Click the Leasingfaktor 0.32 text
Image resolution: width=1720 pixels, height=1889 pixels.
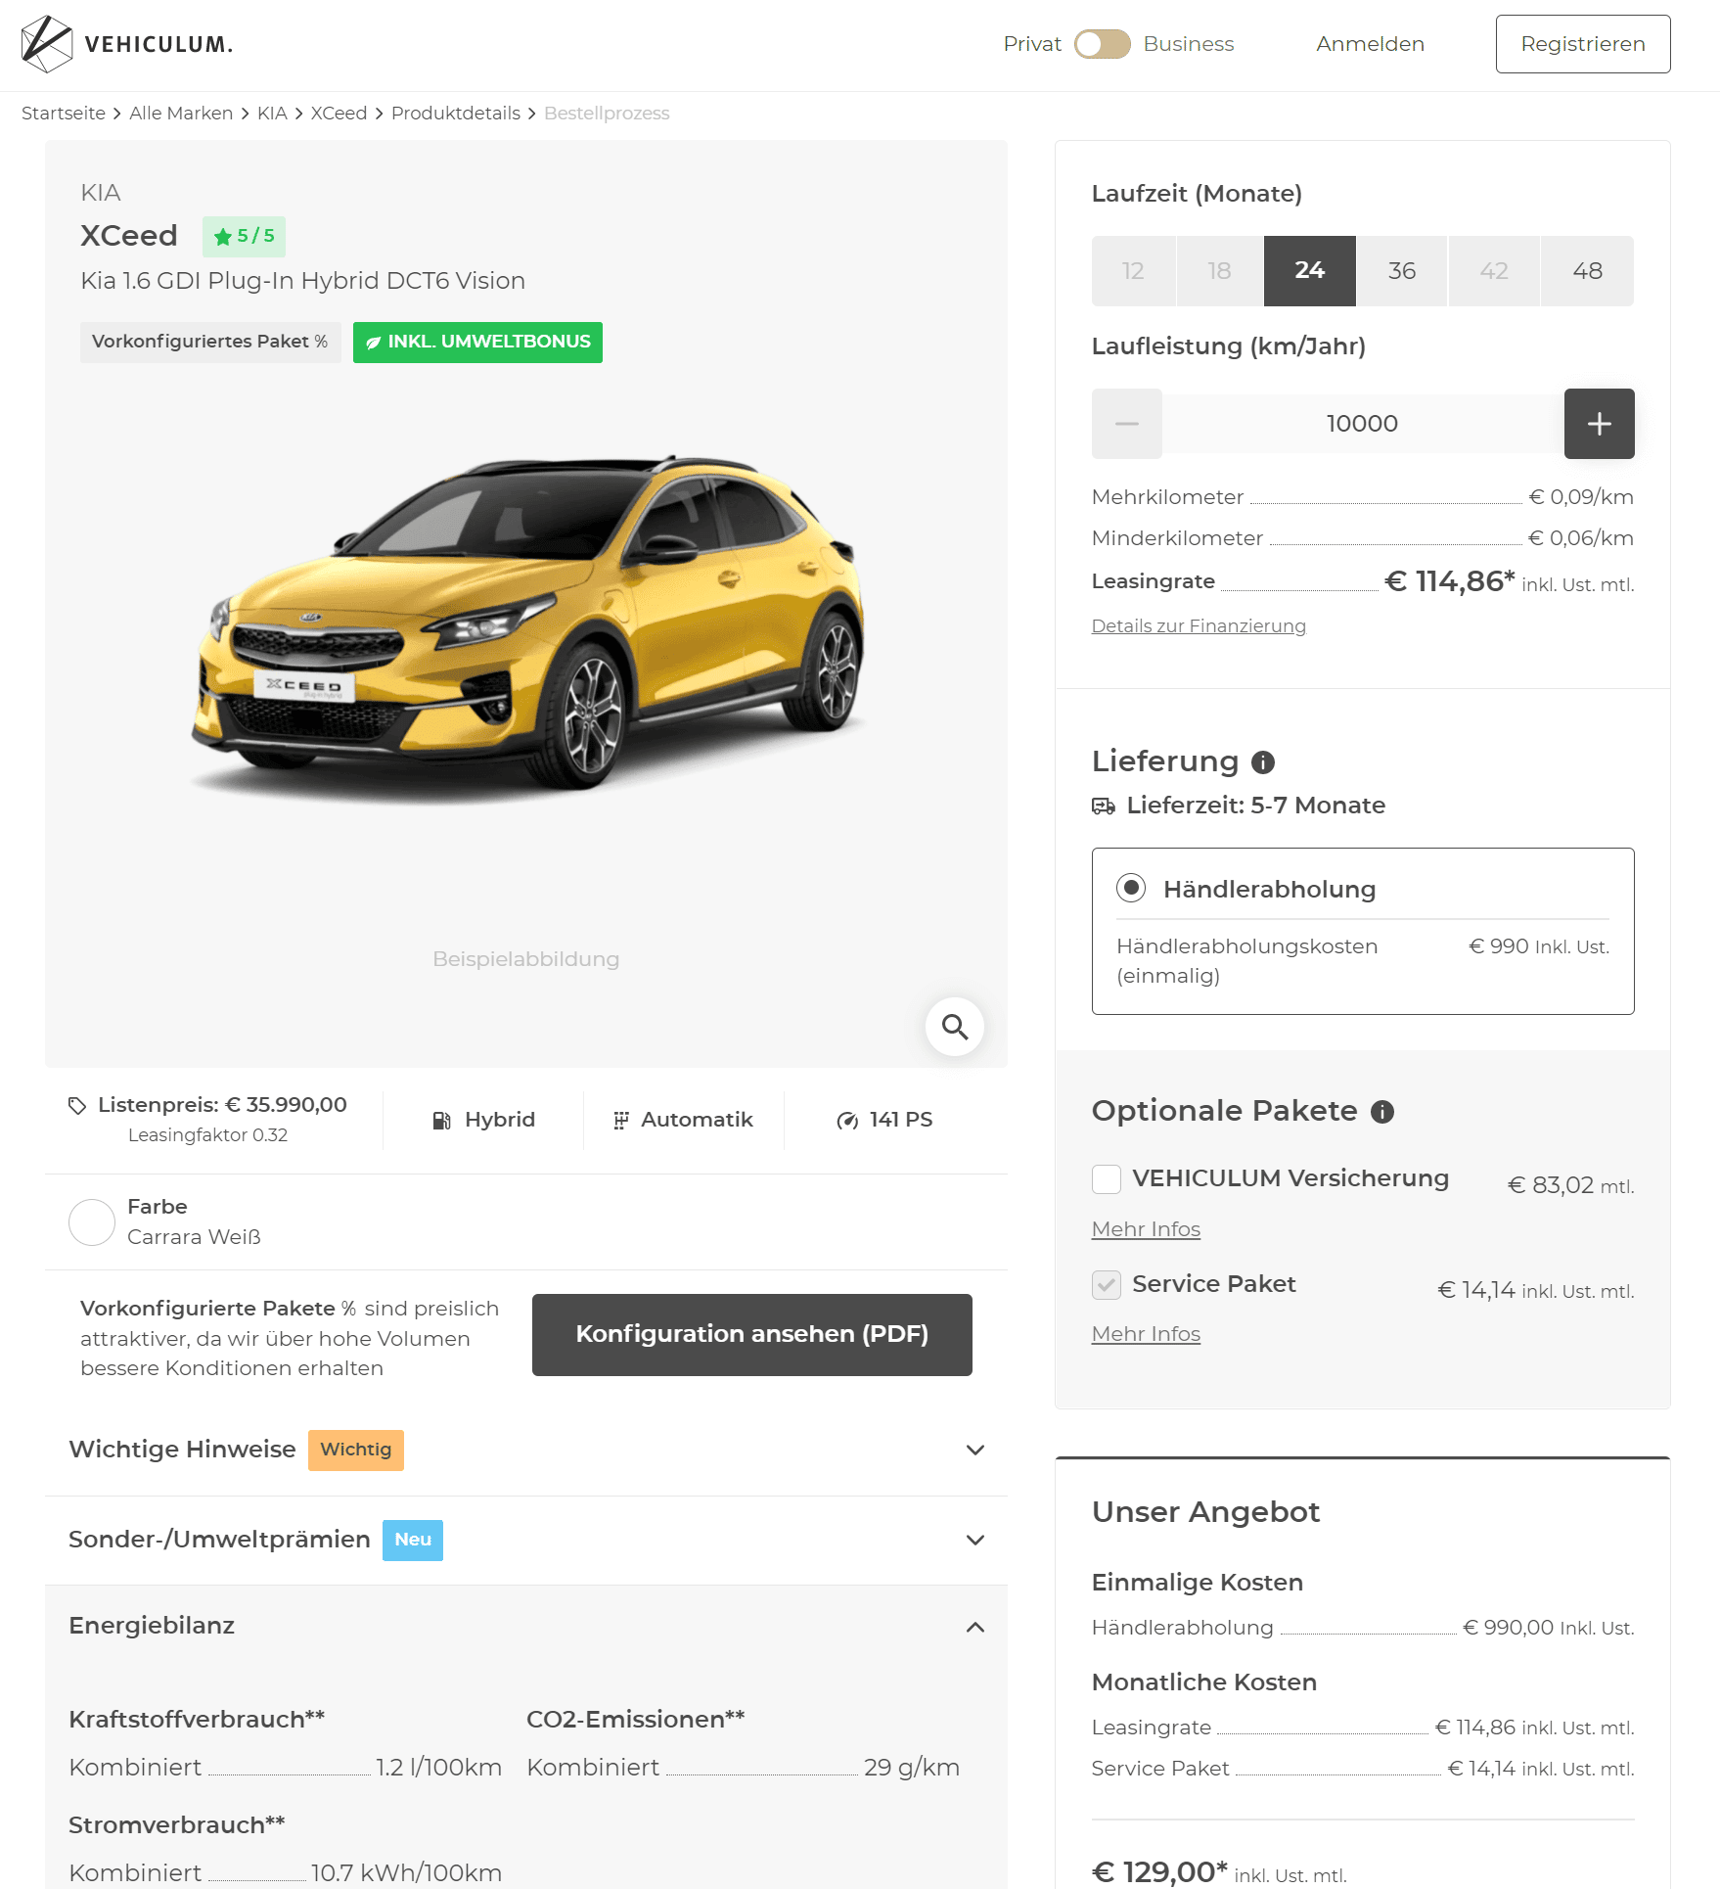pyautogui.click(x=207, y=1135)
